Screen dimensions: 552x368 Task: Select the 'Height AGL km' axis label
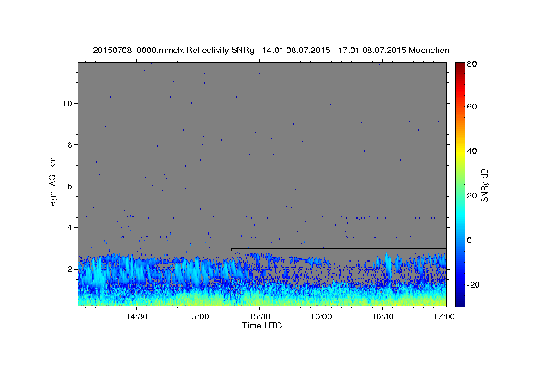53,184
